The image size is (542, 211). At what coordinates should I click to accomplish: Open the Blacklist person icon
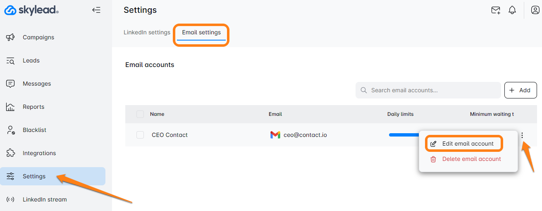(x=10, y=130)
